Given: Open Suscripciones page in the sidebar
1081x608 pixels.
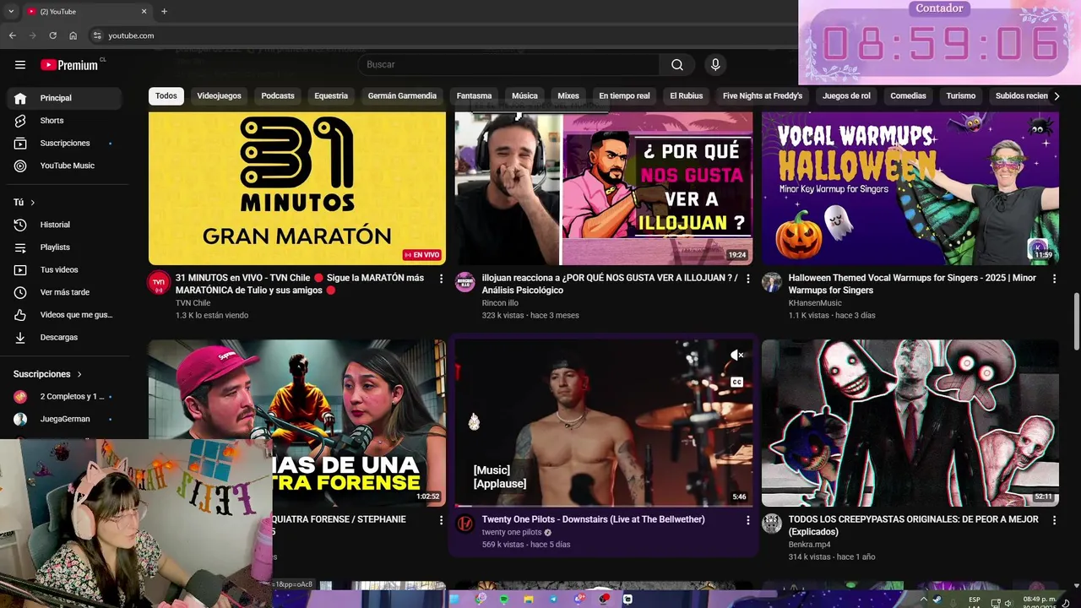Looking at the screenshot, I should pos(65,143).
